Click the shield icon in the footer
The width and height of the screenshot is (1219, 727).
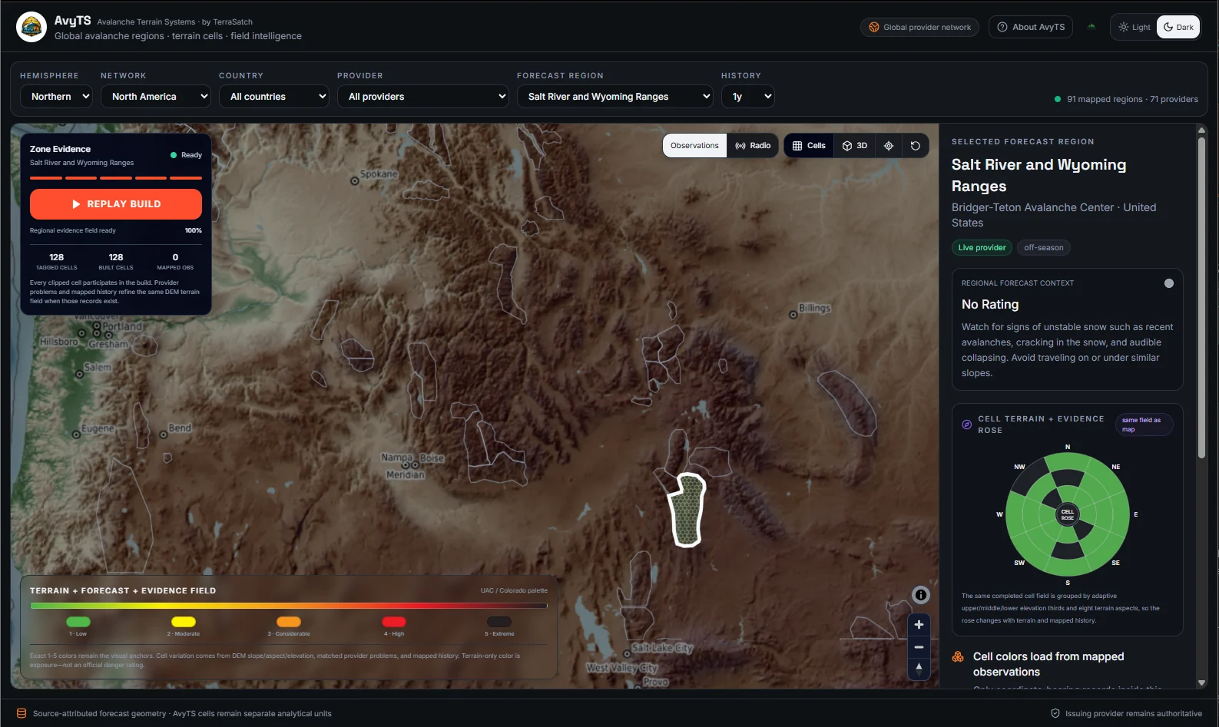(x=1055, y=714)
